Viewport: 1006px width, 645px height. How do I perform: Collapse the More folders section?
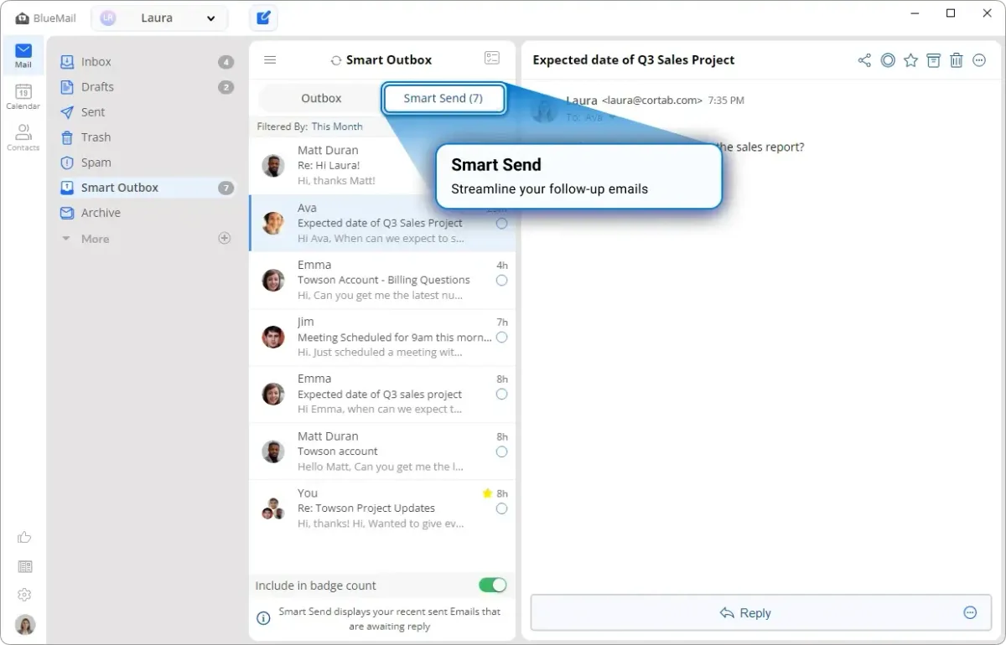coord(66,239)
